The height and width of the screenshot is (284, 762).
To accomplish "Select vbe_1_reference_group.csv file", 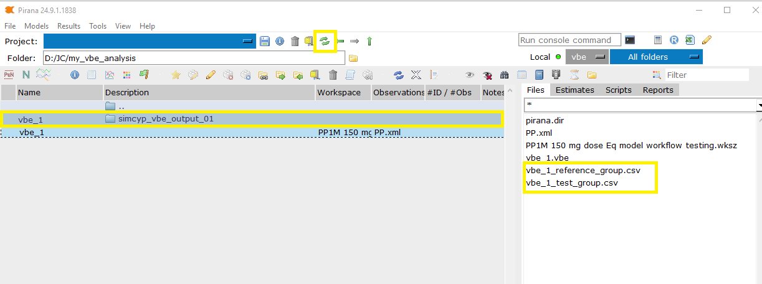I will pos(583,169).
